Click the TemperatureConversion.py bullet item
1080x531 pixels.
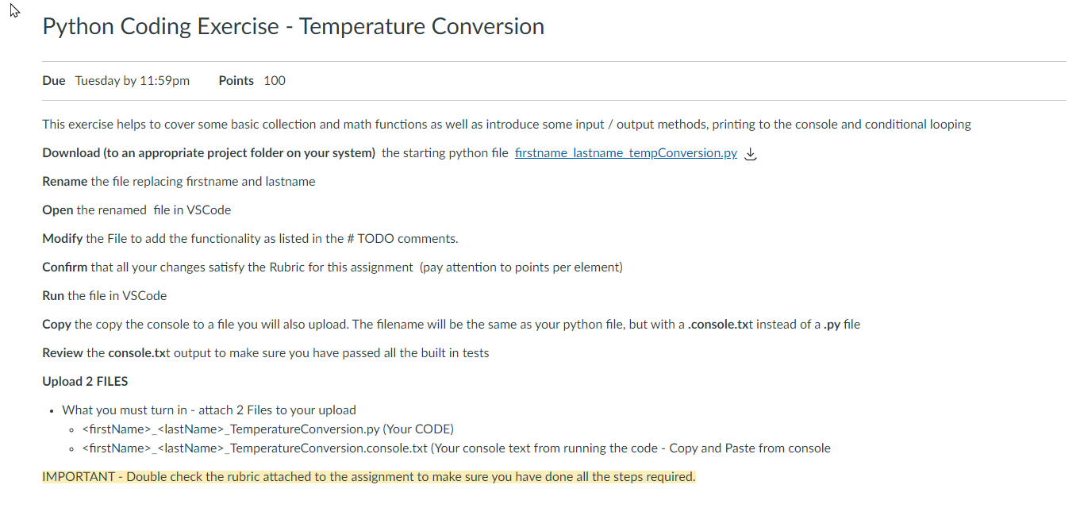pyautogui.click(x=267, y=429)
